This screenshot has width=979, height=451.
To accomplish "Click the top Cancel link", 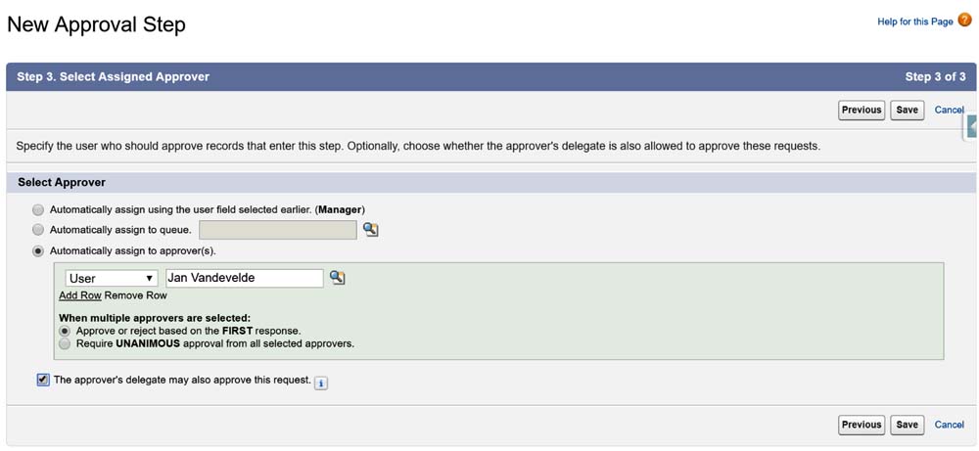I will pyautogui.click(x=950, y=110).
